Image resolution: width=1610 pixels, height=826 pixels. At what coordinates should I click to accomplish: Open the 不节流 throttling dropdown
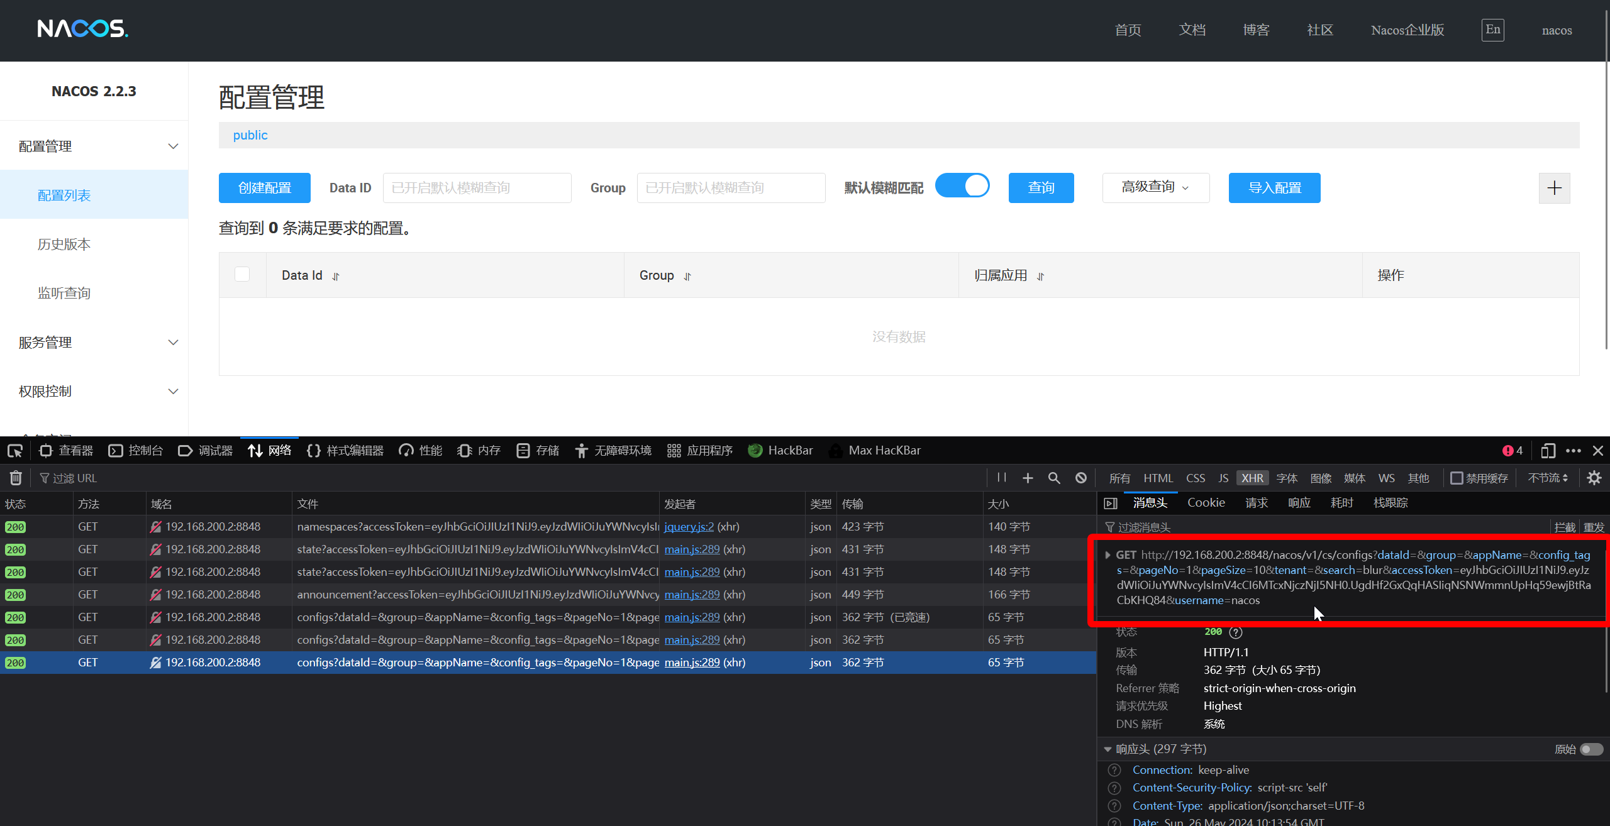pos(1548,478)
